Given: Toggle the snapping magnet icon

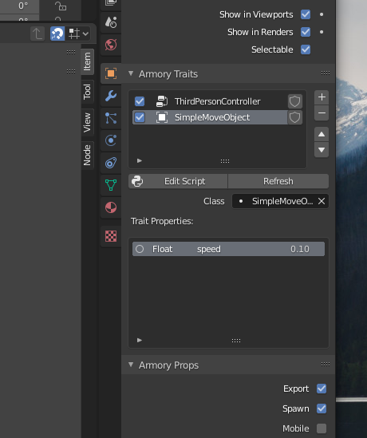Looking at the screenshot, I should 57,34.
